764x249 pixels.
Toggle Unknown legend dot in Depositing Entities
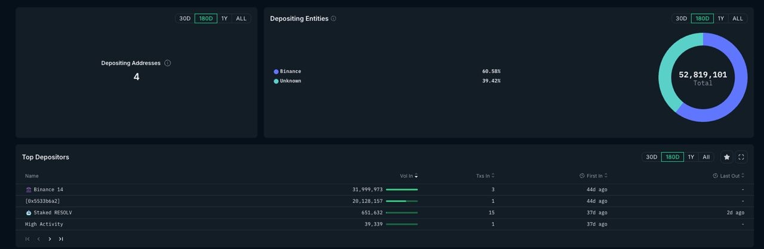coord(276,81)
